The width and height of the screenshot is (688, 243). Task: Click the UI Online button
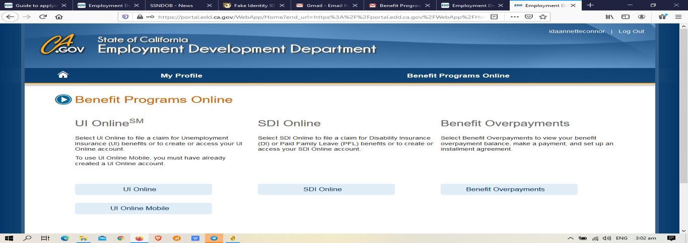coord(144,189)
